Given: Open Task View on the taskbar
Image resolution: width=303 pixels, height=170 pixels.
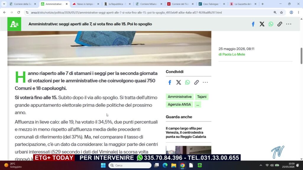Looking at the screenshot, I should pos(156,165).
